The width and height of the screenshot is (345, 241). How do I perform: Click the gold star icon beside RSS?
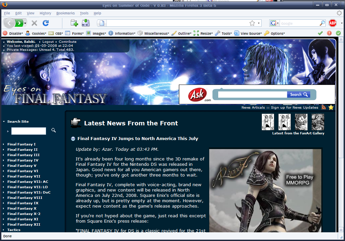coord(331,107)
